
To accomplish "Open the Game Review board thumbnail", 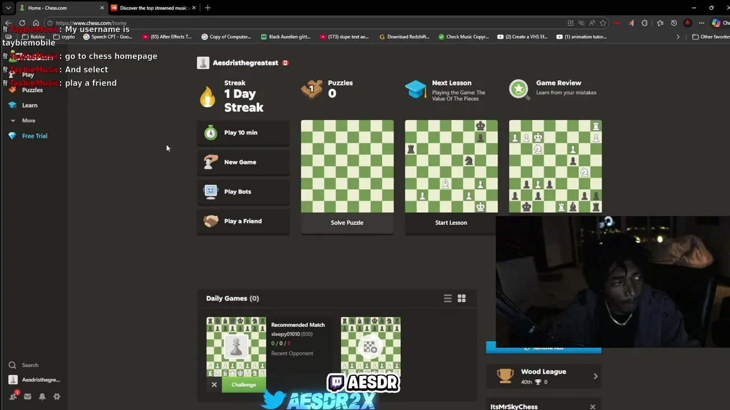I will (x=555, y=166).
